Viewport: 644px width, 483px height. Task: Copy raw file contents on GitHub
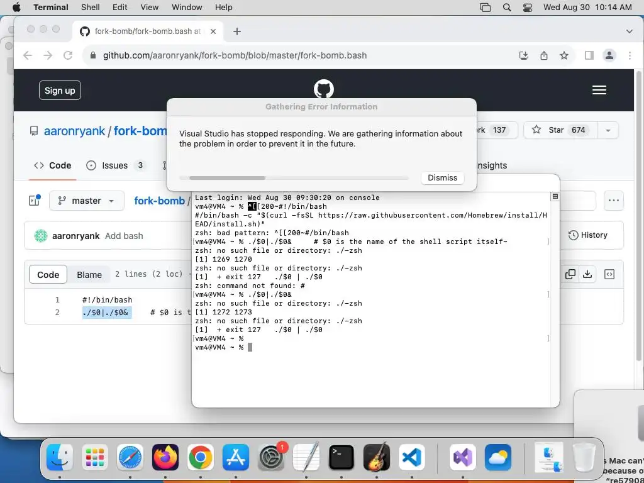pos(570,274)
